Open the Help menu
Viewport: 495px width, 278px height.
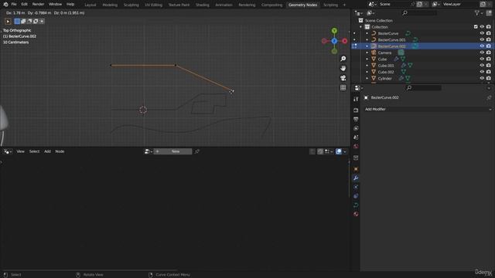coord(70,5)
